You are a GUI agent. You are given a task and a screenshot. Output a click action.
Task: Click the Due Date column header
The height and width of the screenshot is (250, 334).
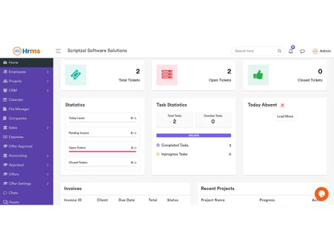(x=126, y=200)
